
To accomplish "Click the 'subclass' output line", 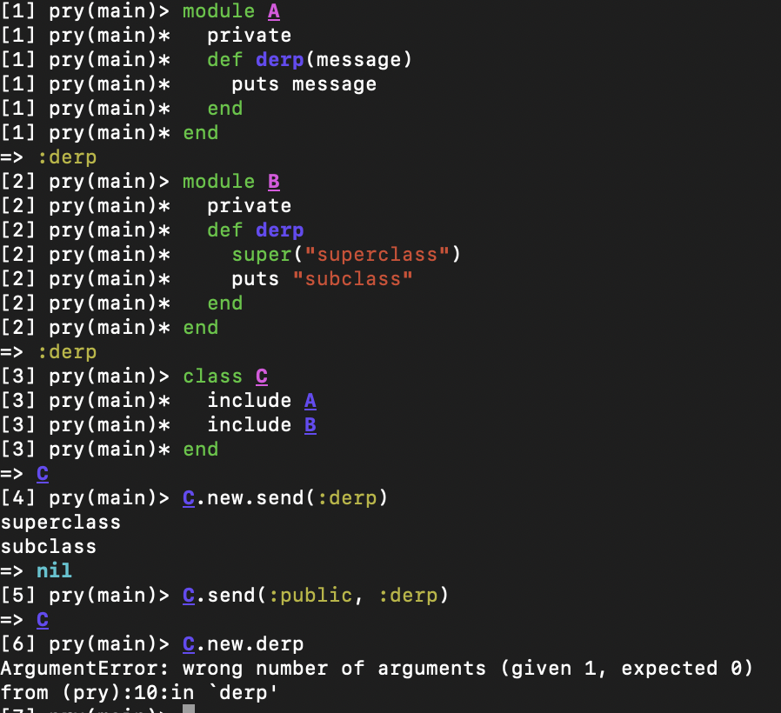I will coord(49,547).
